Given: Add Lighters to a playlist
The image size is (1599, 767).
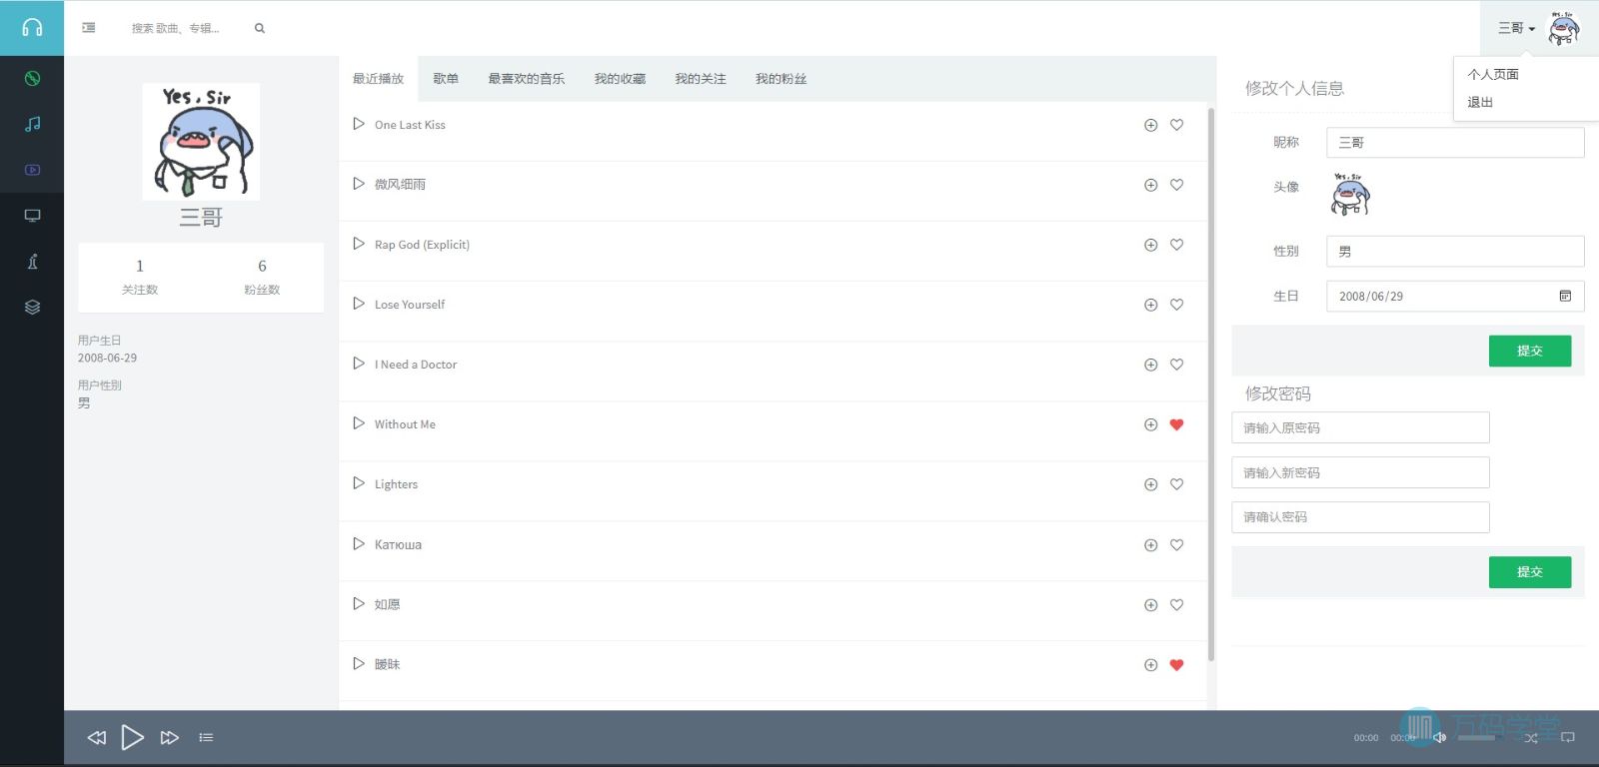Looking at the screenshot, I should coord(1150,484).
